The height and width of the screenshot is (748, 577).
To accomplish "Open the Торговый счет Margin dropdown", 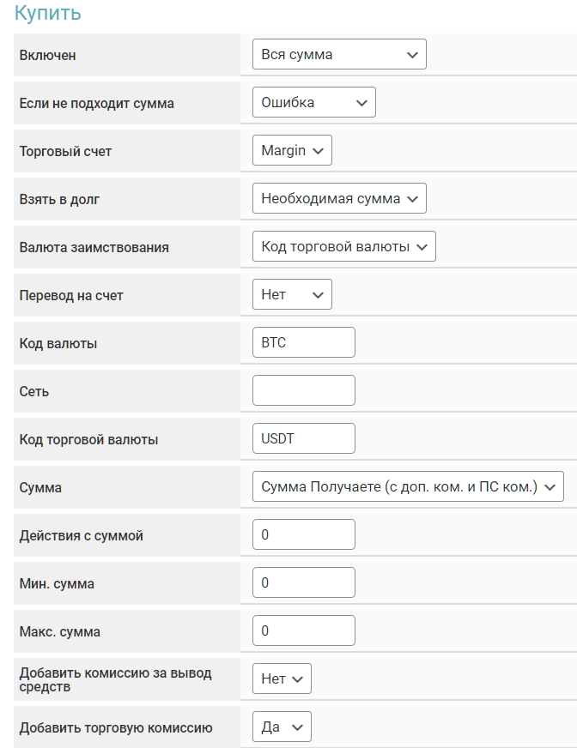I will (x=292, y=151).
